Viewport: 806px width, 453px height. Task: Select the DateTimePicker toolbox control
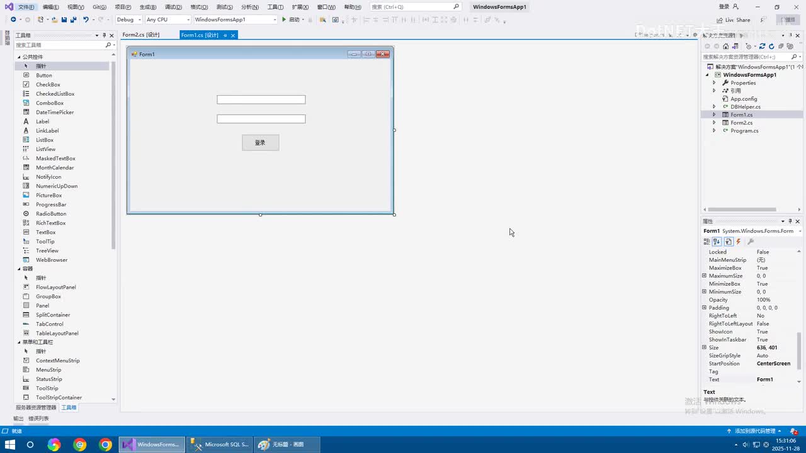(55, 112)
